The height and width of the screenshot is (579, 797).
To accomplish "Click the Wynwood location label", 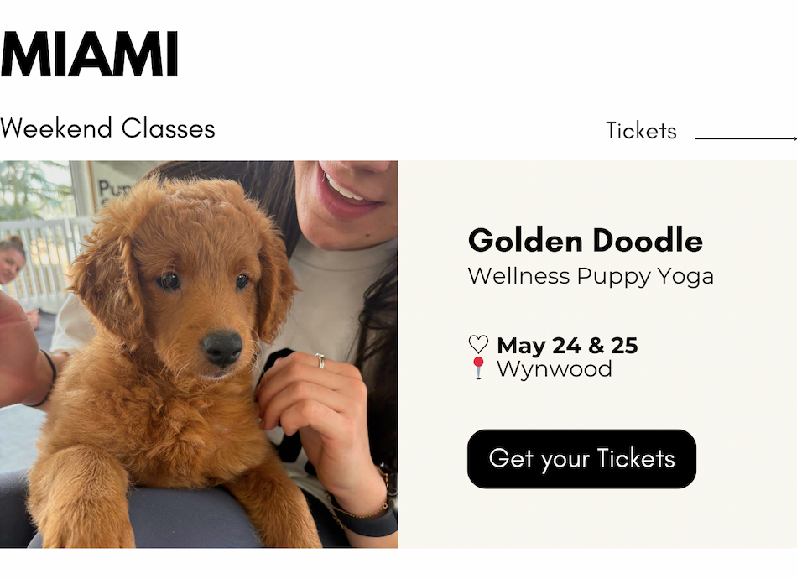I will click(x=554, y=368).
